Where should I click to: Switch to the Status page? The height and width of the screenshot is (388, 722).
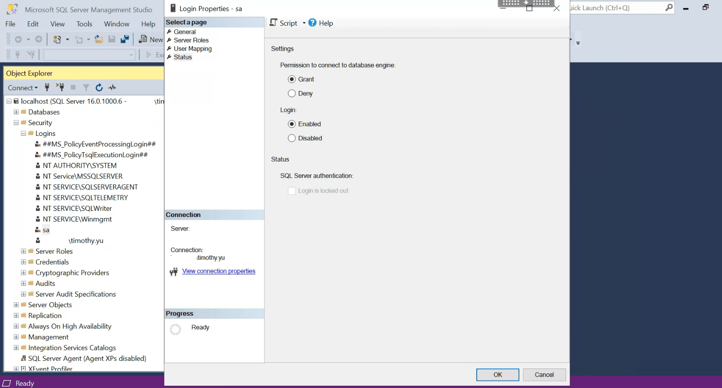(183, 57)
